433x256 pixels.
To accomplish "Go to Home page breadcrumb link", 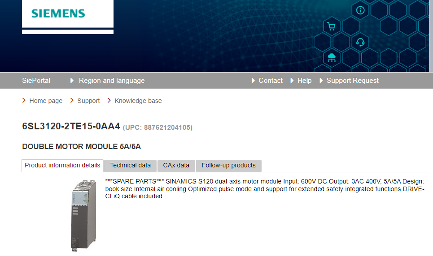I will pyautogui.click(x=46, y=101).
